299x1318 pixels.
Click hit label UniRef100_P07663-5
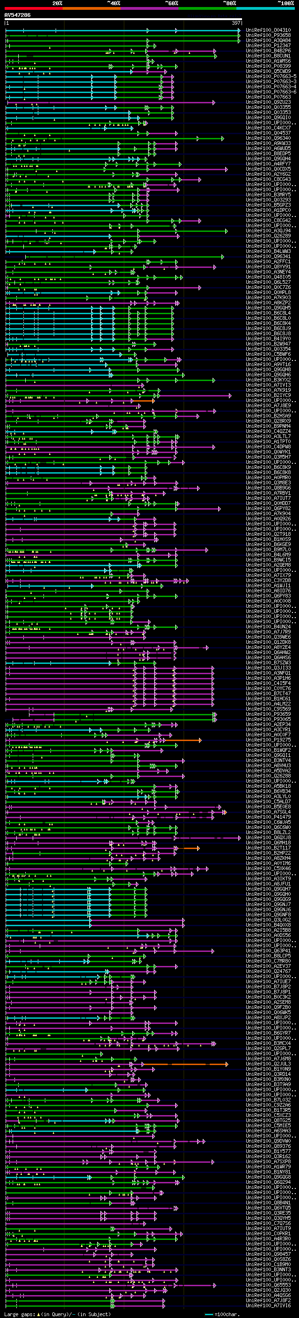271,76
